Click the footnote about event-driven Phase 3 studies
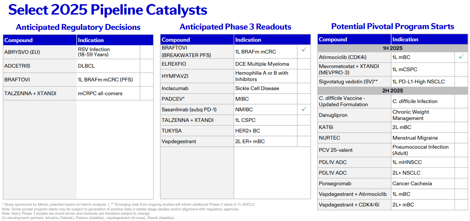The image size is (470, 221). point(76,214)
